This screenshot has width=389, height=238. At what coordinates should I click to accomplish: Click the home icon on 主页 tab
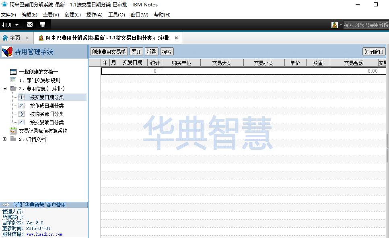(x=5, y=38)
